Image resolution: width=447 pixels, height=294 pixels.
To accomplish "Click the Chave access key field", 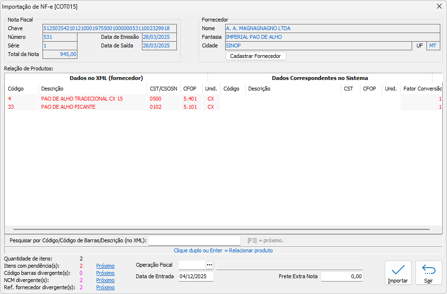I will coord(109,28).
